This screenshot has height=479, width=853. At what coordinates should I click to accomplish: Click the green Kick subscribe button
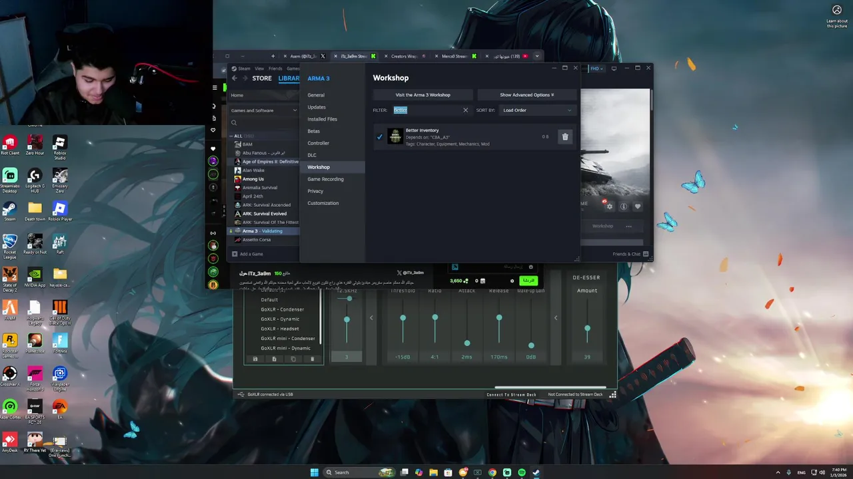(x=528, y=281)
